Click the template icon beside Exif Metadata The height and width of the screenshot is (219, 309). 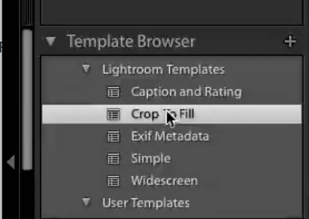click(x=113, y=136)
